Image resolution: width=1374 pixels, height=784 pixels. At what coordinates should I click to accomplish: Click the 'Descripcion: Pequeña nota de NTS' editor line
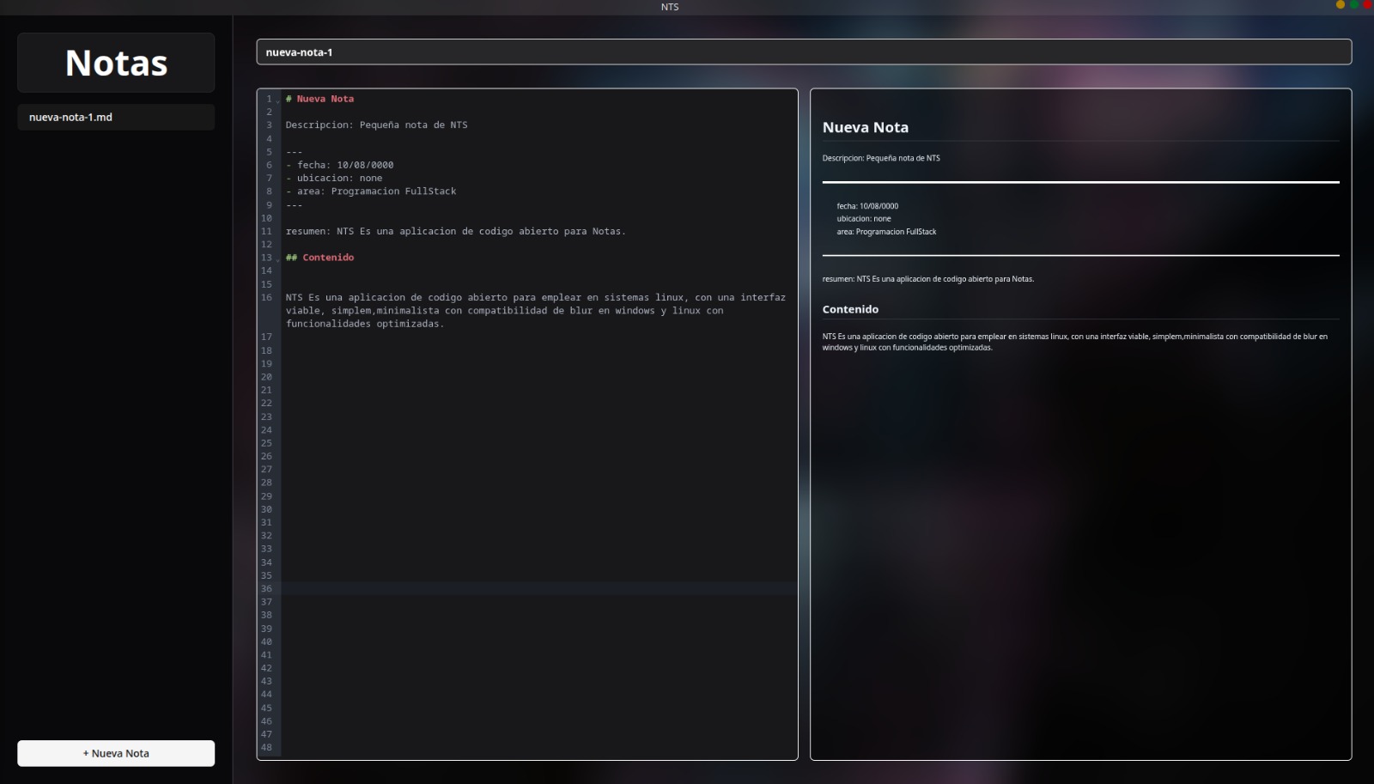[376, 125]
